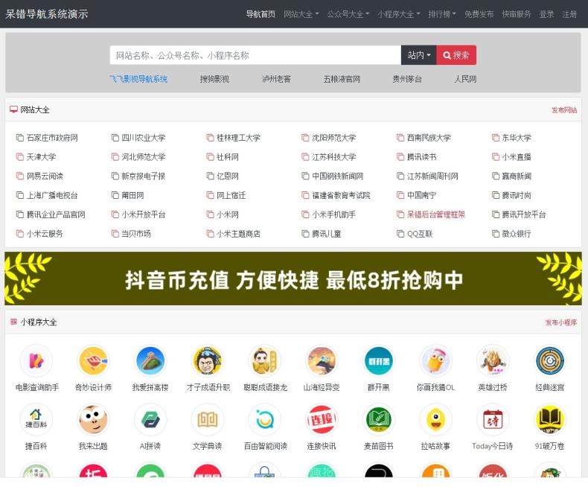Click the 呆错导航系统演示 site title

coord(47,14)
